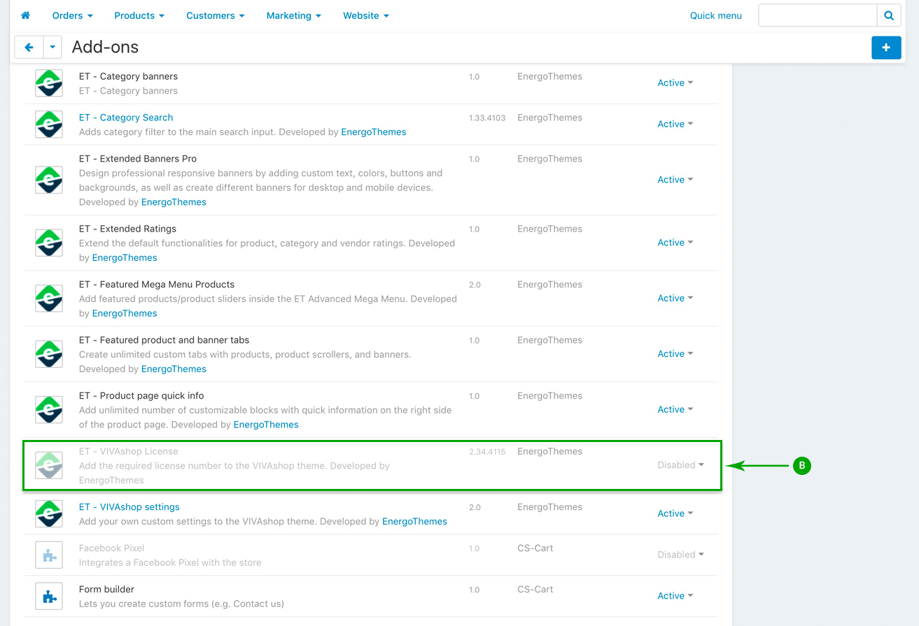Click the home icon in the top navigation

(x=26, y=15)
